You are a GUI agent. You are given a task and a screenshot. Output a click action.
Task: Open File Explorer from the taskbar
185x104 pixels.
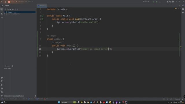(82, 102)
